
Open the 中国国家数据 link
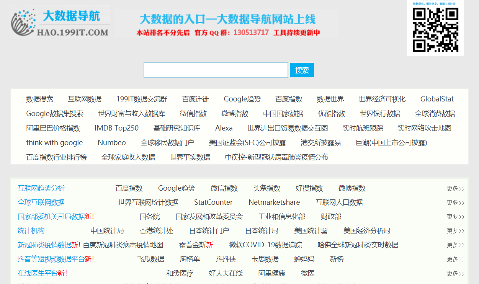click(x=283, y=114)
